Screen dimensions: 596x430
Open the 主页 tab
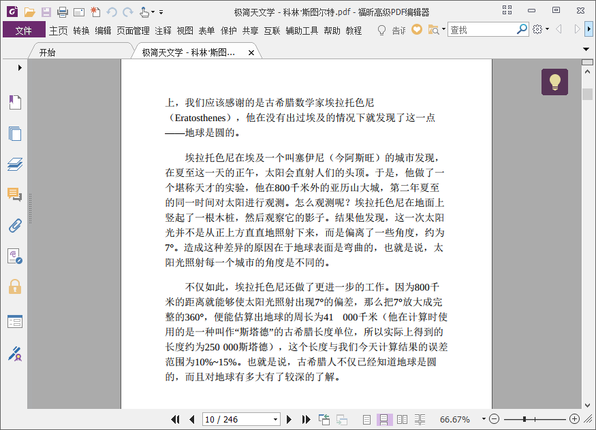[x=58, y=31]
